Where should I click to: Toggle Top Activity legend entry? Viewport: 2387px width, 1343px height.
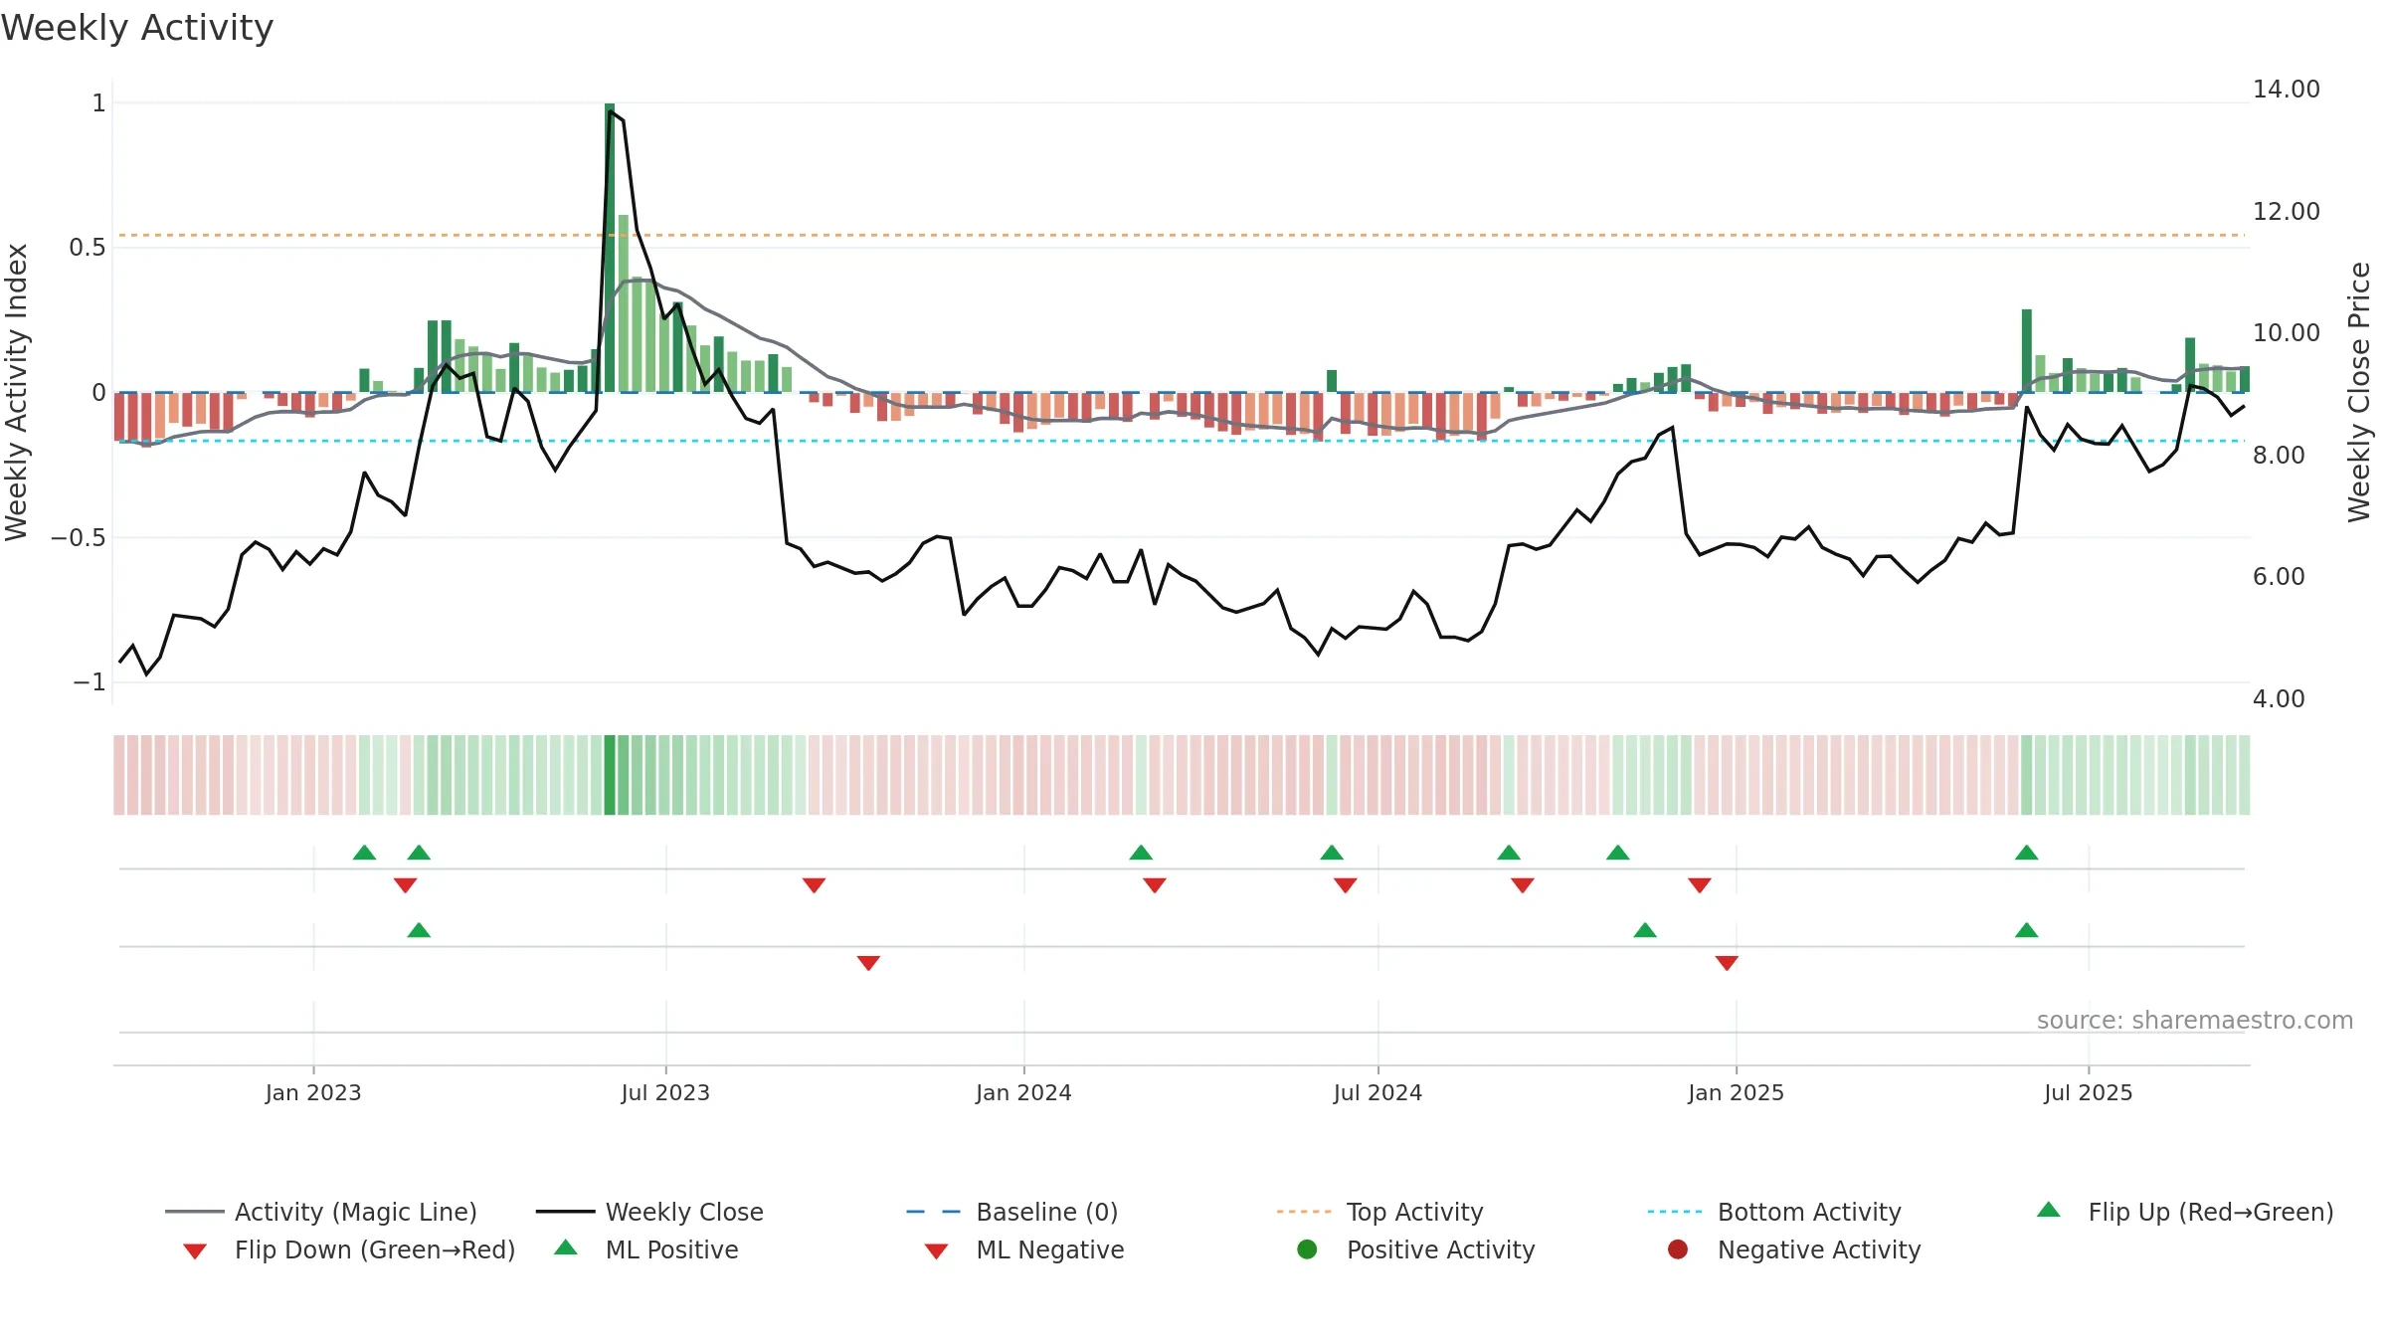coord(1379,1212)
